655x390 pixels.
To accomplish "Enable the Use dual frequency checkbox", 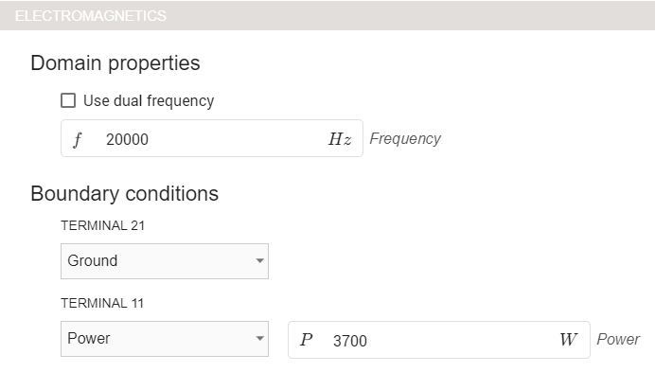I will [x=68, y=100].
